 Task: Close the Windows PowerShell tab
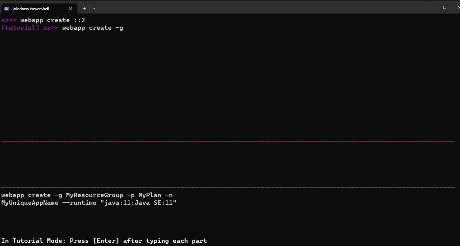coord(71,9)
